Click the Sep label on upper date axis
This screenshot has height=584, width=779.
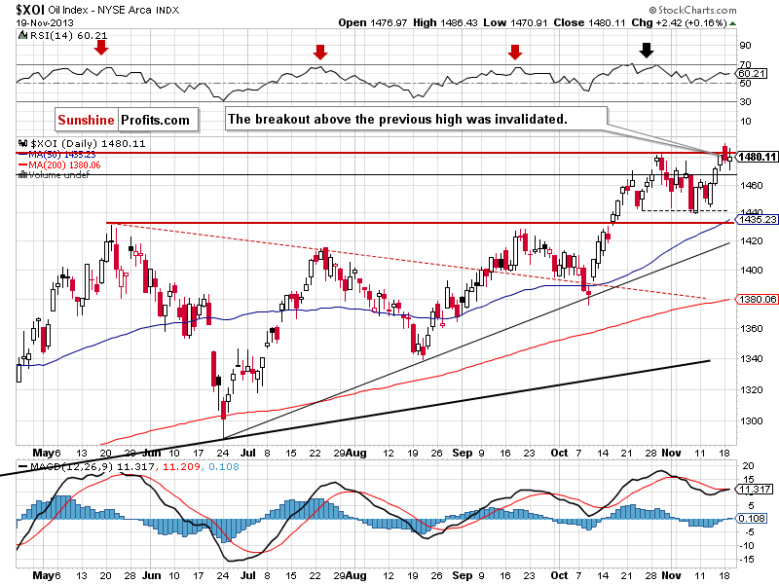coord(462,453)
